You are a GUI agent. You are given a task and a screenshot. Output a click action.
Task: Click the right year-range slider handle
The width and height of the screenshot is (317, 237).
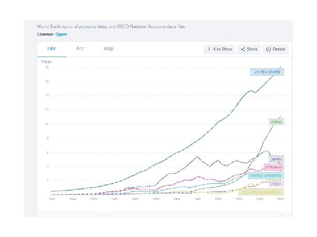click(x=282, y=217)
